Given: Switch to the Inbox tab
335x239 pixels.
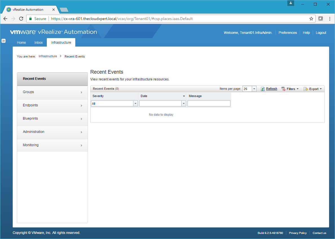Looking at the screenshot, I should coord(39,43).
